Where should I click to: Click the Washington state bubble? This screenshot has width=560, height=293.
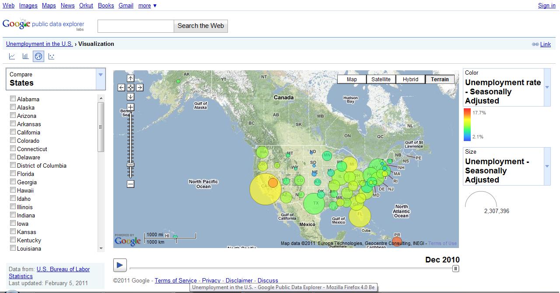263,152
